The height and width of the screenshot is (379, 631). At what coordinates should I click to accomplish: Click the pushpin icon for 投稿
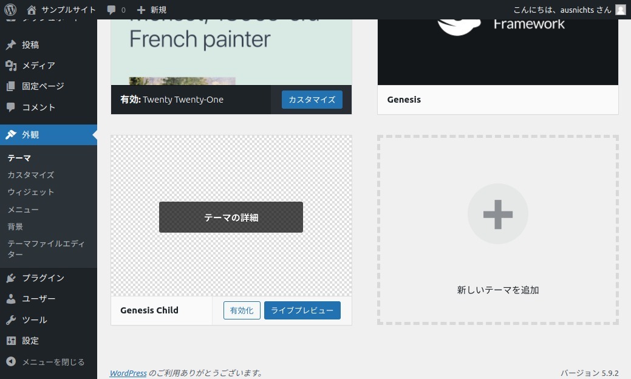pos(11,45)
